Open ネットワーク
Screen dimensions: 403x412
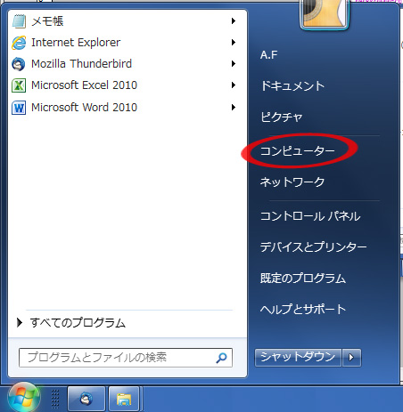point(292,182)
